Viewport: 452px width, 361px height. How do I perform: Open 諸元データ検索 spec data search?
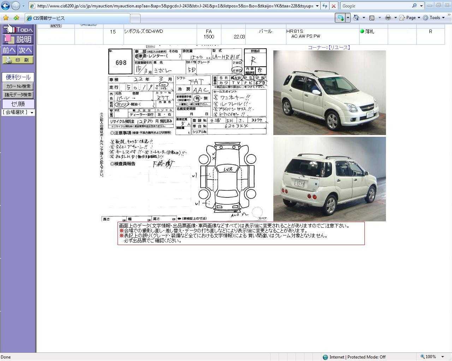pos(18,94)
